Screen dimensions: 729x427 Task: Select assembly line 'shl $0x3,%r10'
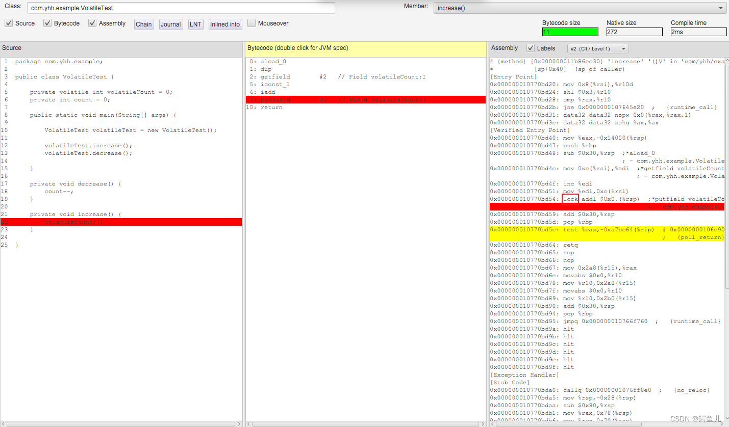pyautogui.click(x=550, y=92)
